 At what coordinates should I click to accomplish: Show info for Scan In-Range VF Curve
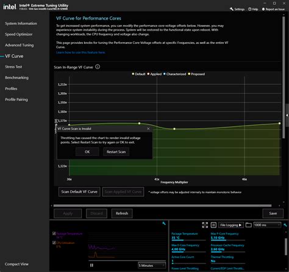pyautogui.click(x=98, y=66)
